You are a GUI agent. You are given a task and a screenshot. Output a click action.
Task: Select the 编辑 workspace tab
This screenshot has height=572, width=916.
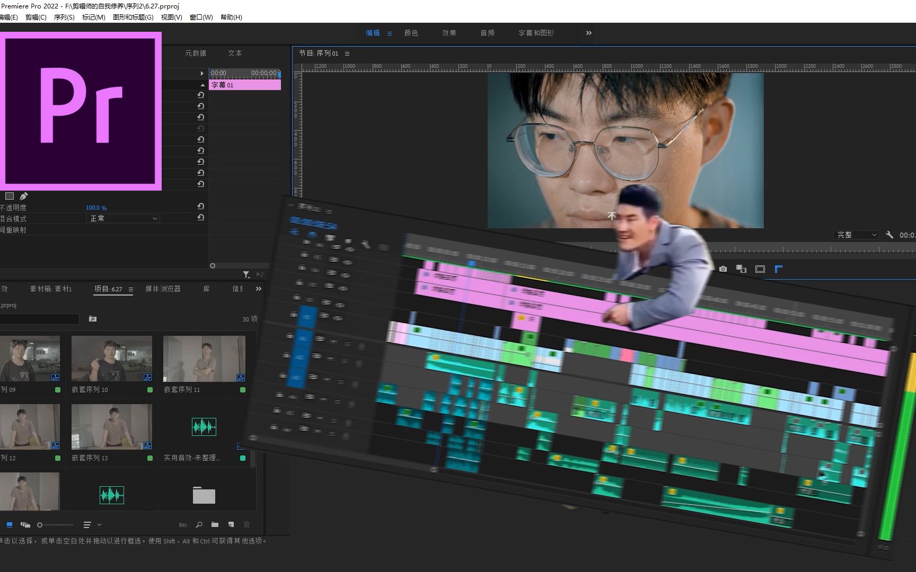pyautogui.click(x=373, y=33)
